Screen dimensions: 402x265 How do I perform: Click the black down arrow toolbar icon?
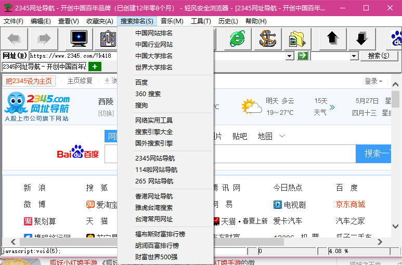(x=362, y=38)
